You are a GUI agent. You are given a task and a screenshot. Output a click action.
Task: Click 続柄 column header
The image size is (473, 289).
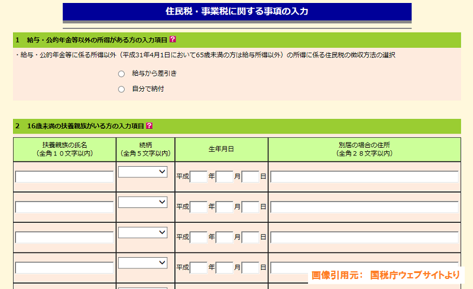point(145,150)
